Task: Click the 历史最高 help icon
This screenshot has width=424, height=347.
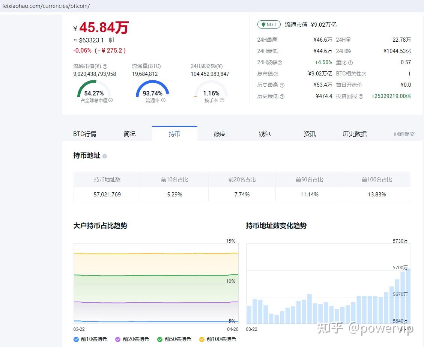Action: coord(281,85)
